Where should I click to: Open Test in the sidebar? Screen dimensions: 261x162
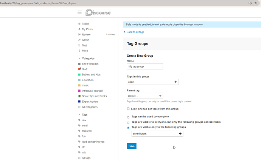[84, 45]
